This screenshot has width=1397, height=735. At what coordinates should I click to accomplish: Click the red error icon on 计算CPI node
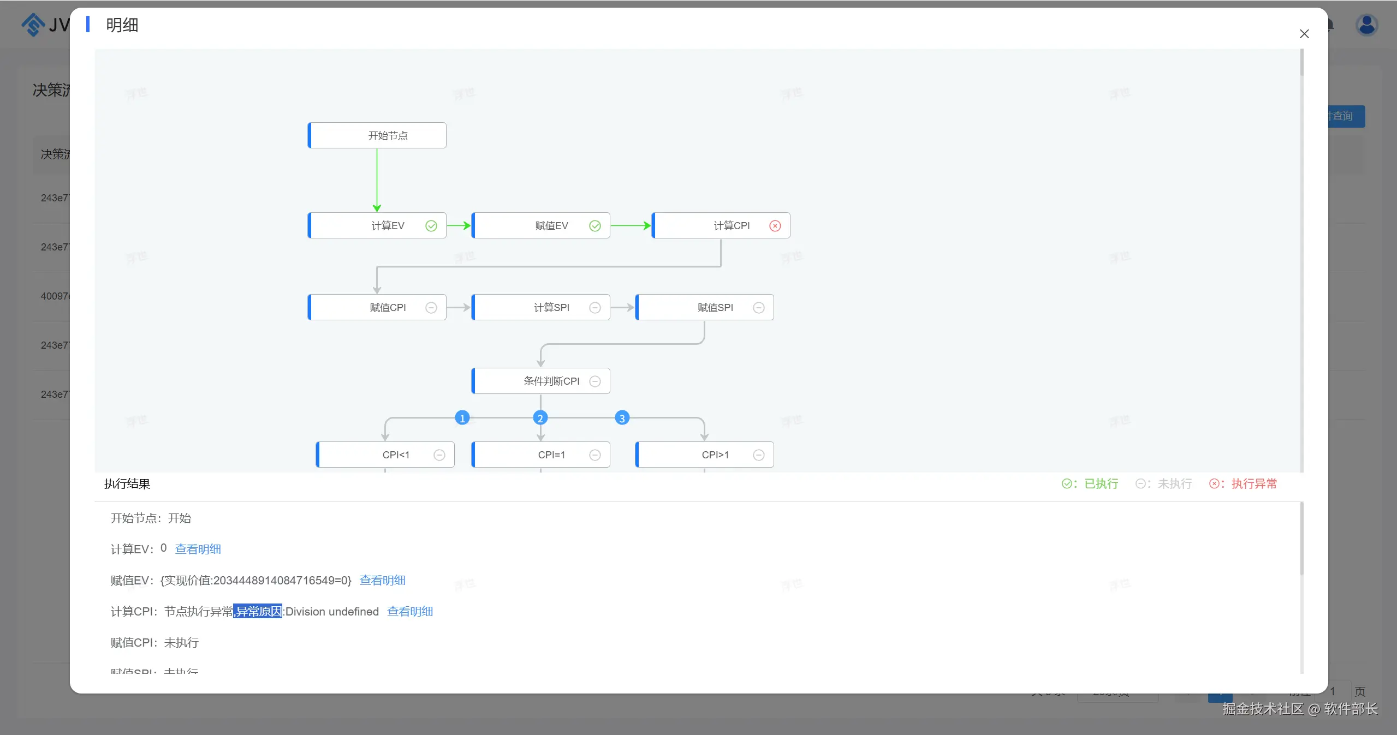coord(775,226)
